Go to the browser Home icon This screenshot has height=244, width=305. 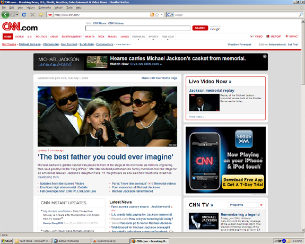coord(41,15)
